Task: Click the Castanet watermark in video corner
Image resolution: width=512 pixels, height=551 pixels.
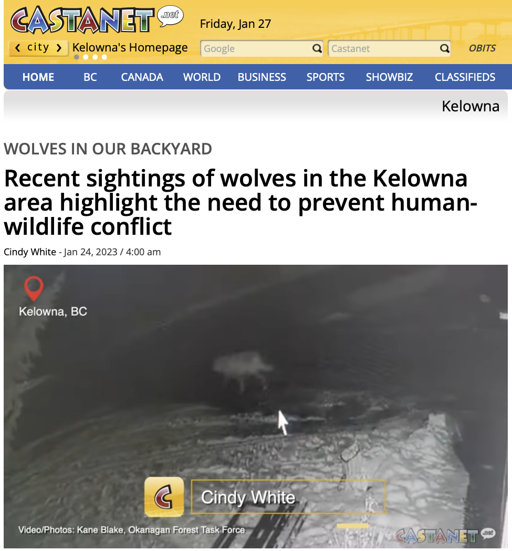Action: pos(445,536)
